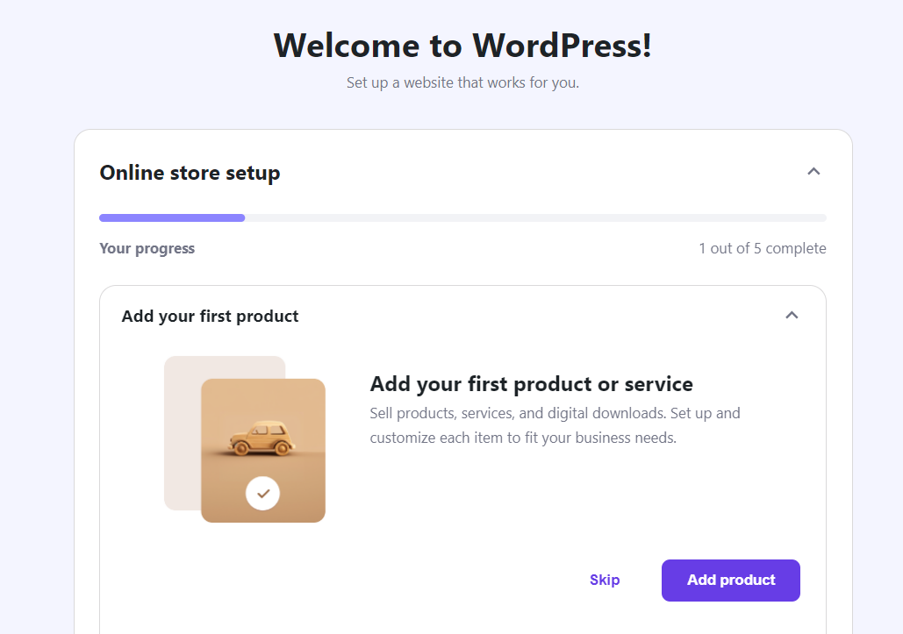This screenshot has width=903, height=634.
Task: Click the Set up a website tagline
Action: (462, 82)
